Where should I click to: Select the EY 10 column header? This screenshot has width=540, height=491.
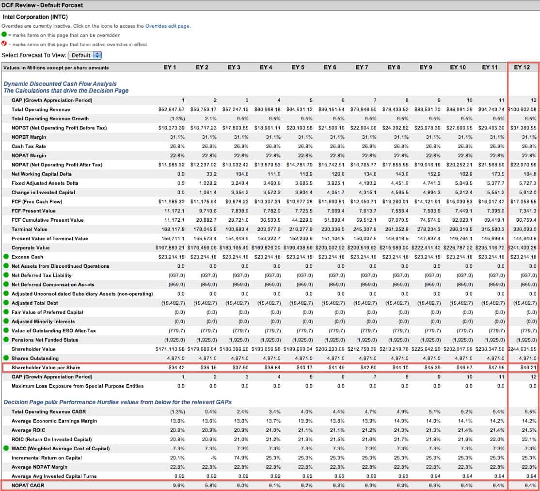pos(458,67)
